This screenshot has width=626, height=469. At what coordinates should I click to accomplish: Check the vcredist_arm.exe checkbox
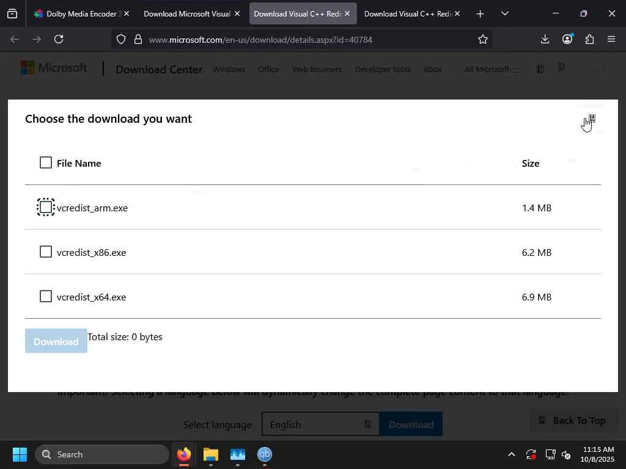point(46,207)
